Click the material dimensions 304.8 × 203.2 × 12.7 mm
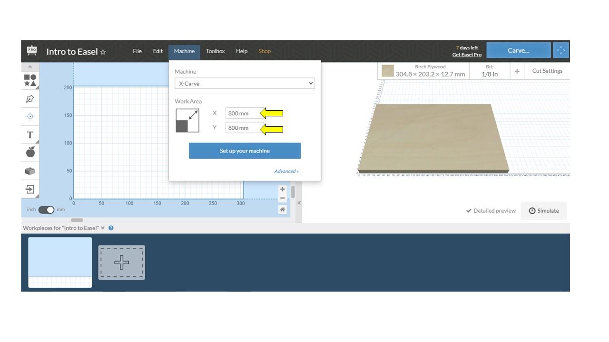 pyautogui.click(x=430, y=74)
